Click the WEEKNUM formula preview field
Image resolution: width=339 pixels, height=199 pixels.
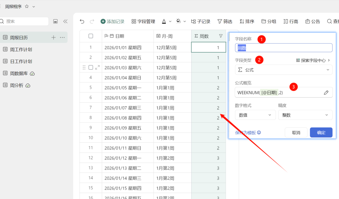click(284, 93)
